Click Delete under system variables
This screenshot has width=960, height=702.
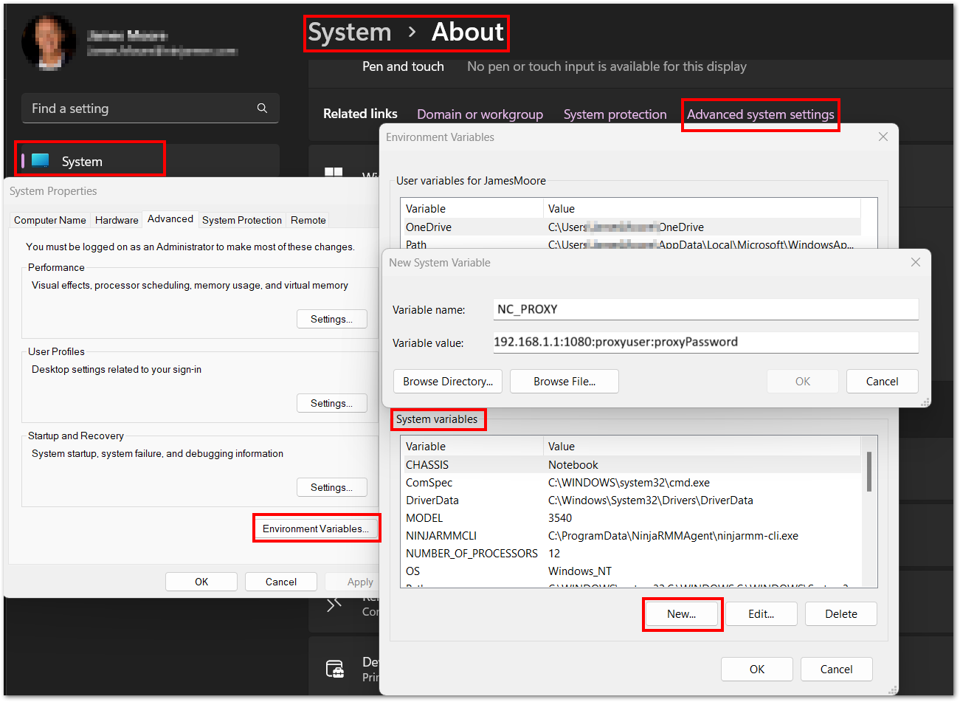pyautogui.click(x=840, y=613)
